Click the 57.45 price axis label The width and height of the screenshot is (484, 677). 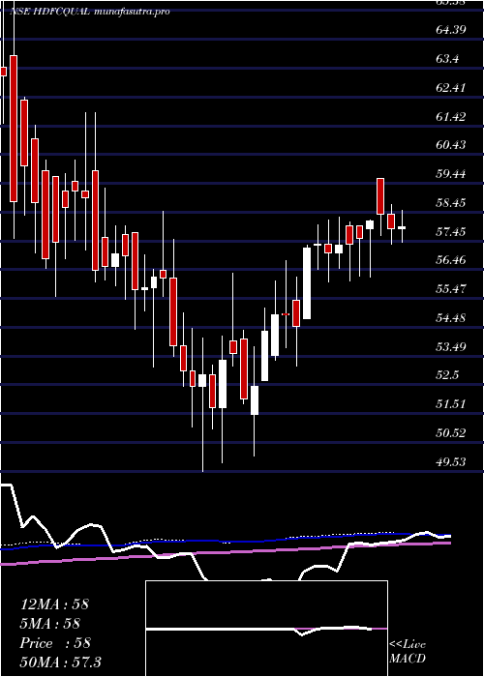451,232
